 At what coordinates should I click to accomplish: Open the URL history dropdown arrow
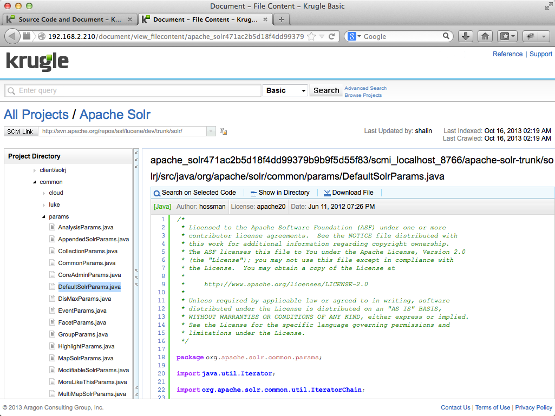pyautogui.click(x=322, y=36)
